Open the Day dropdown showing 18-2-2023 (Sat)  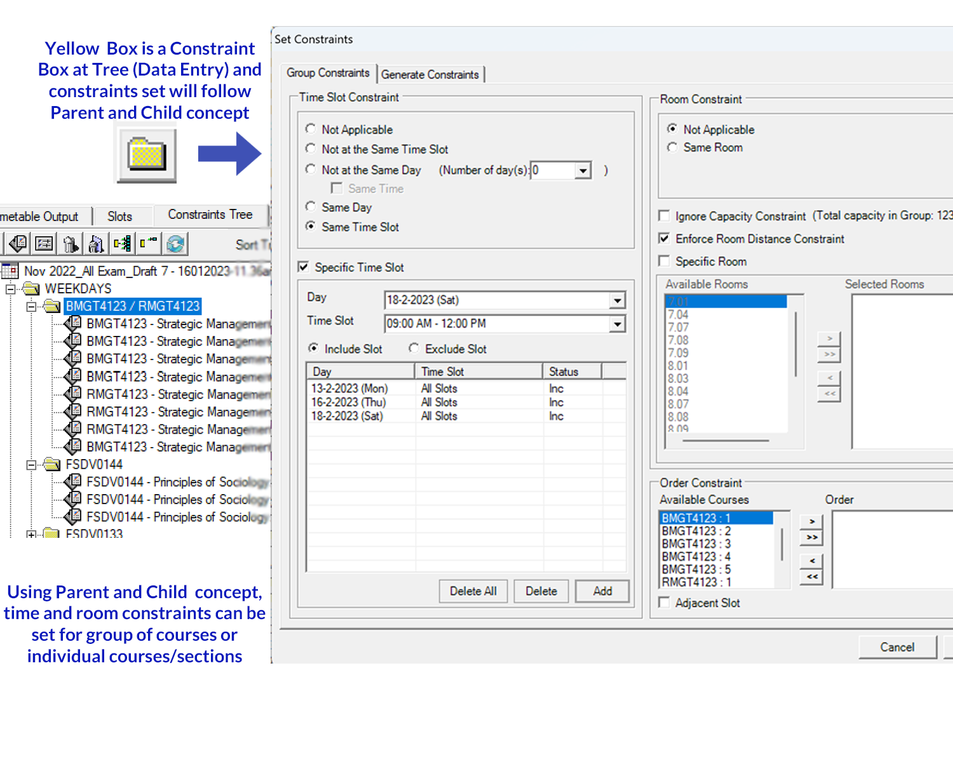[617, 300]
